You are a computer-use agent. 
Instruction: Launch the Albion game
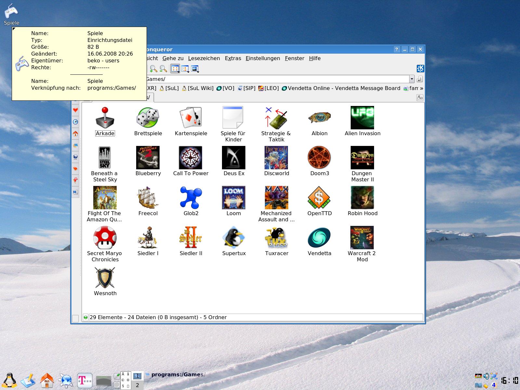click(x=319, y=121)
